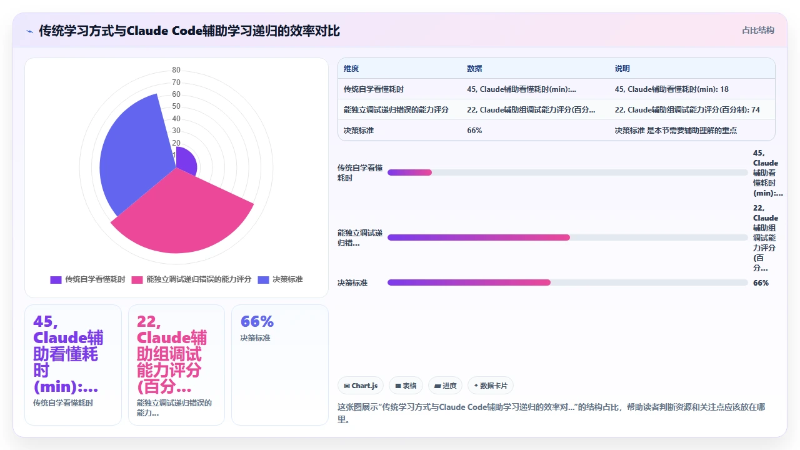Screen dimensions: 800x450
Task: Click the 表格 tag
Action: 406,386
